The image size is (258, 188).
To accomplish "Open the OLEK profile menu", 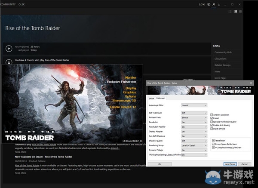I will coord(21,4).
